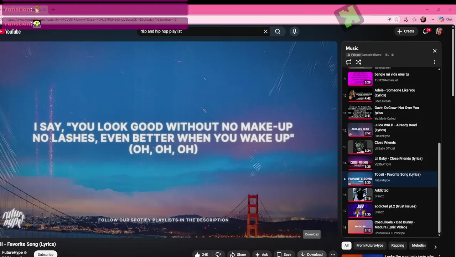Viewport: 456px width, 257px height.
Task: Open the browser split screen icon
Action: pos(389,20)
